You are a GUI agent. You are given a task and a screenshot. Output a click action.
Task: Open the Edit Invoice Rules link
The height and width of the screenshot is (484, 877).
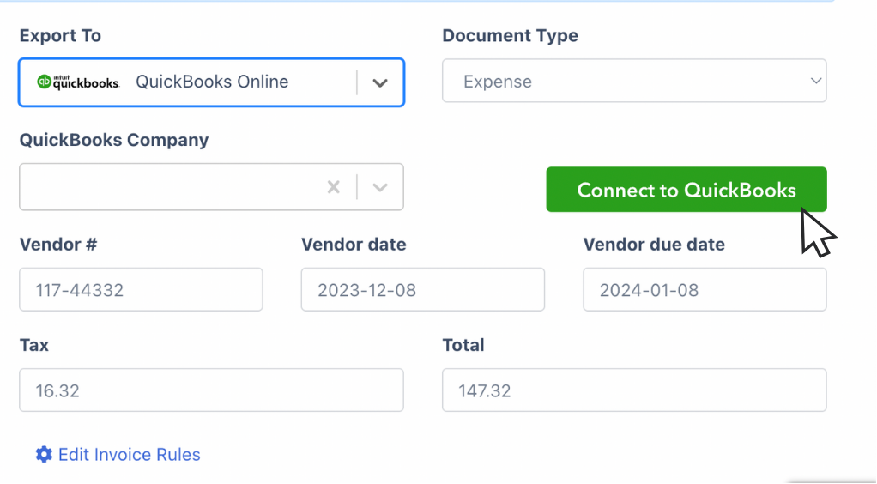pos(129,455)
